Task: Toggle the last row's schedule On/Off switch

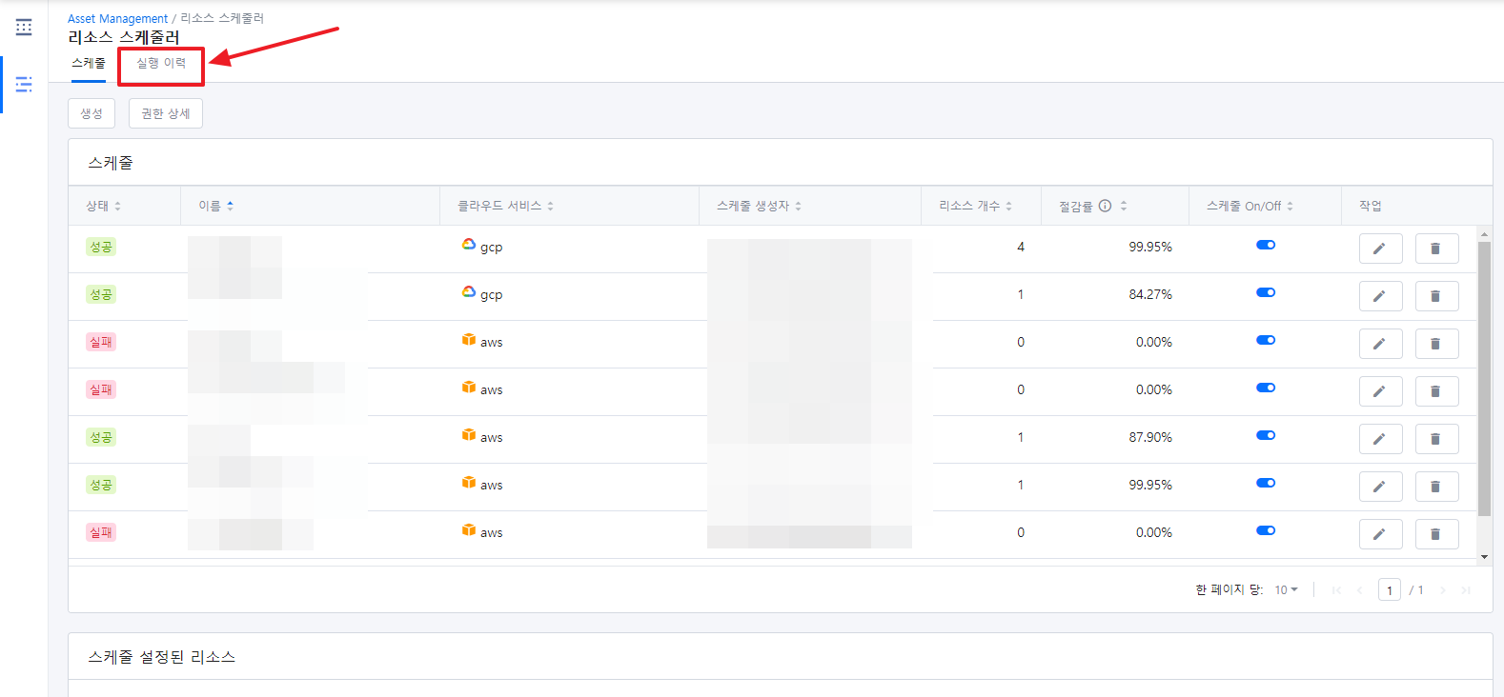Action: [1265, 531]
